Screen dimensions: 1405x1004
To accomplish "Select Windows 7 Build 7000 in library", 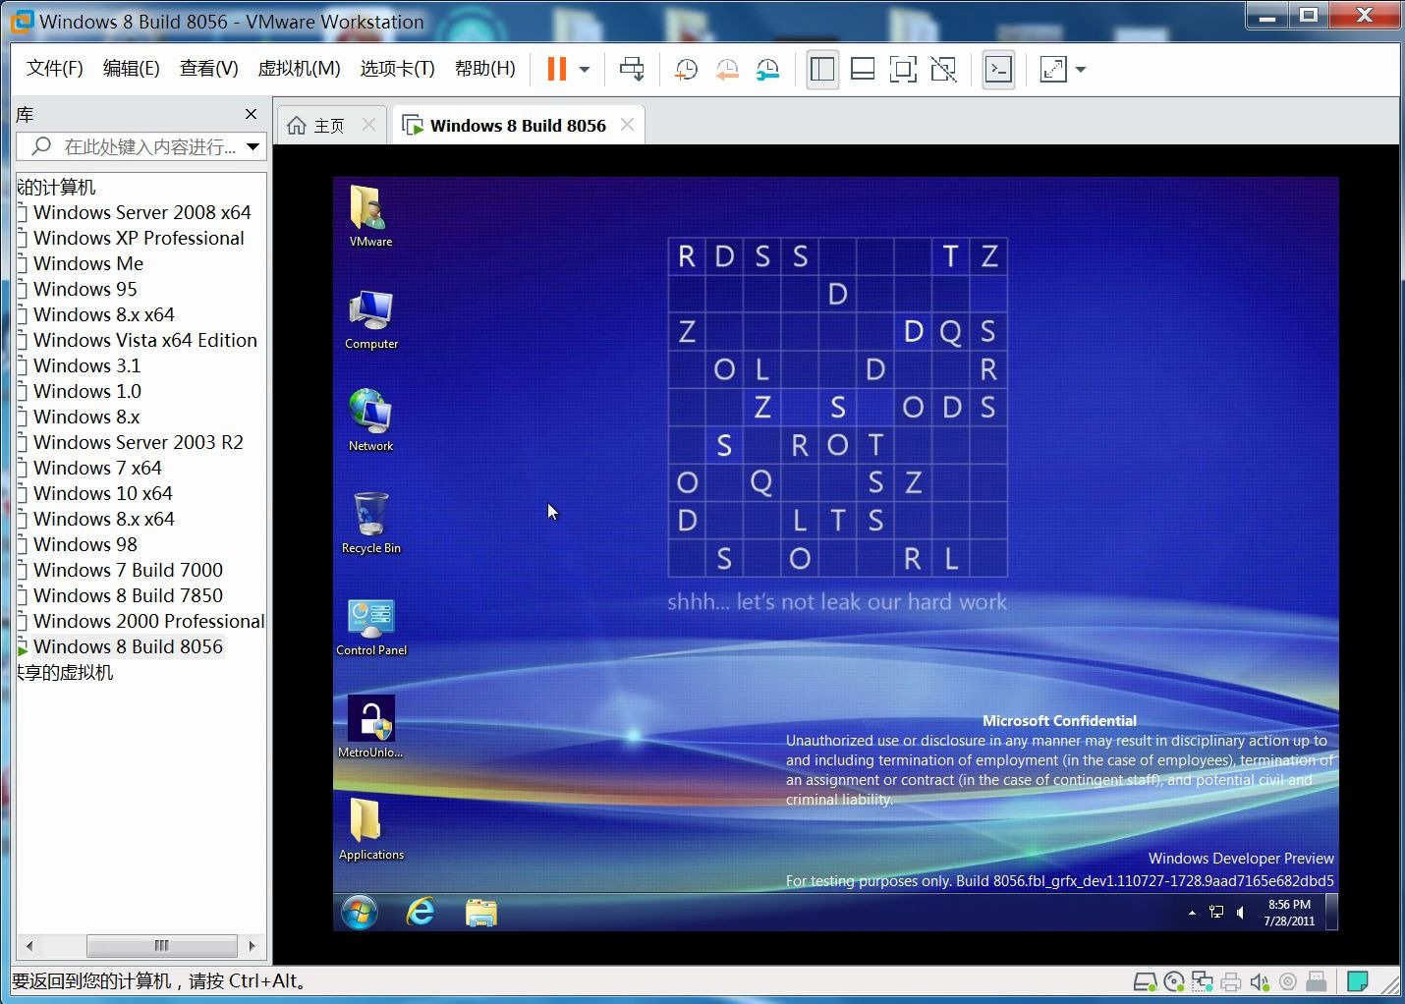I will [x=128, y=570].
